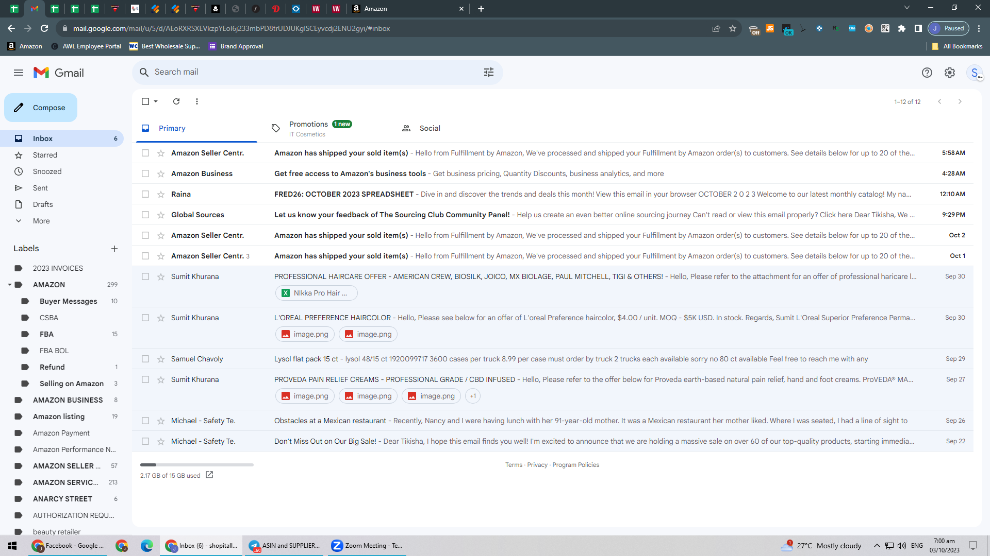Open Windows notification center icon
Screen dimensions: 990x556
pos(973,546)
